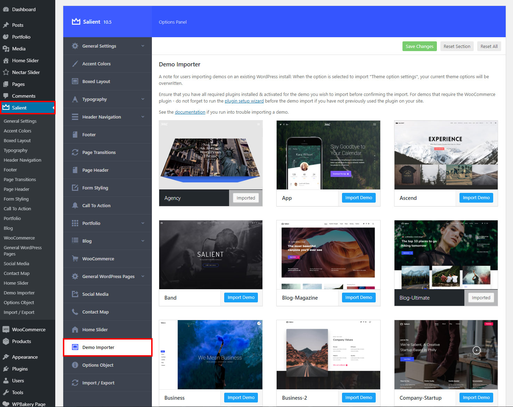This screenshot has width=513, height=407.
Task: Select Demo Importer in Salient submenu
Action: point(19,293)
